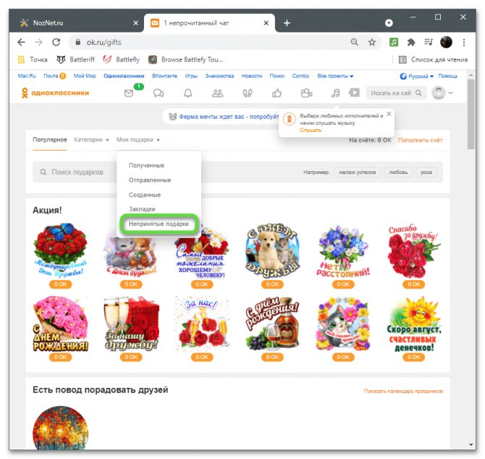Open the Chrome three-dot menu
Screen dimensions: 485x459
pyautogui.click(x=464, y=42)
